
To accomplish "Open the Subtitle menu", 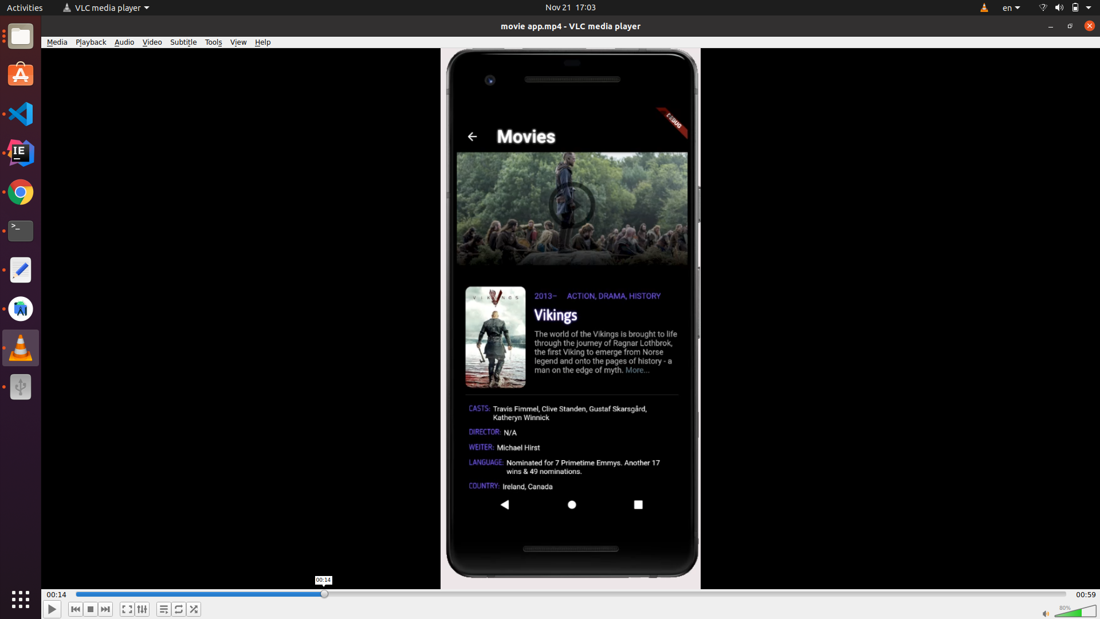I will click(x=183, y=42).
